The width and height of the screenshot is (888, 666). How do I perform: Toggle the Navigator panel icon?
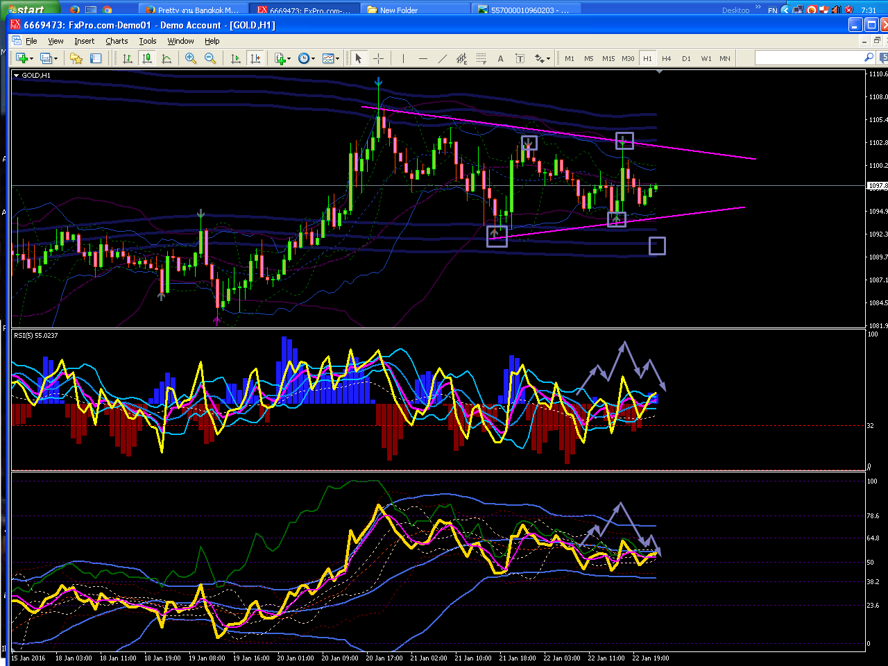[96, 58]
